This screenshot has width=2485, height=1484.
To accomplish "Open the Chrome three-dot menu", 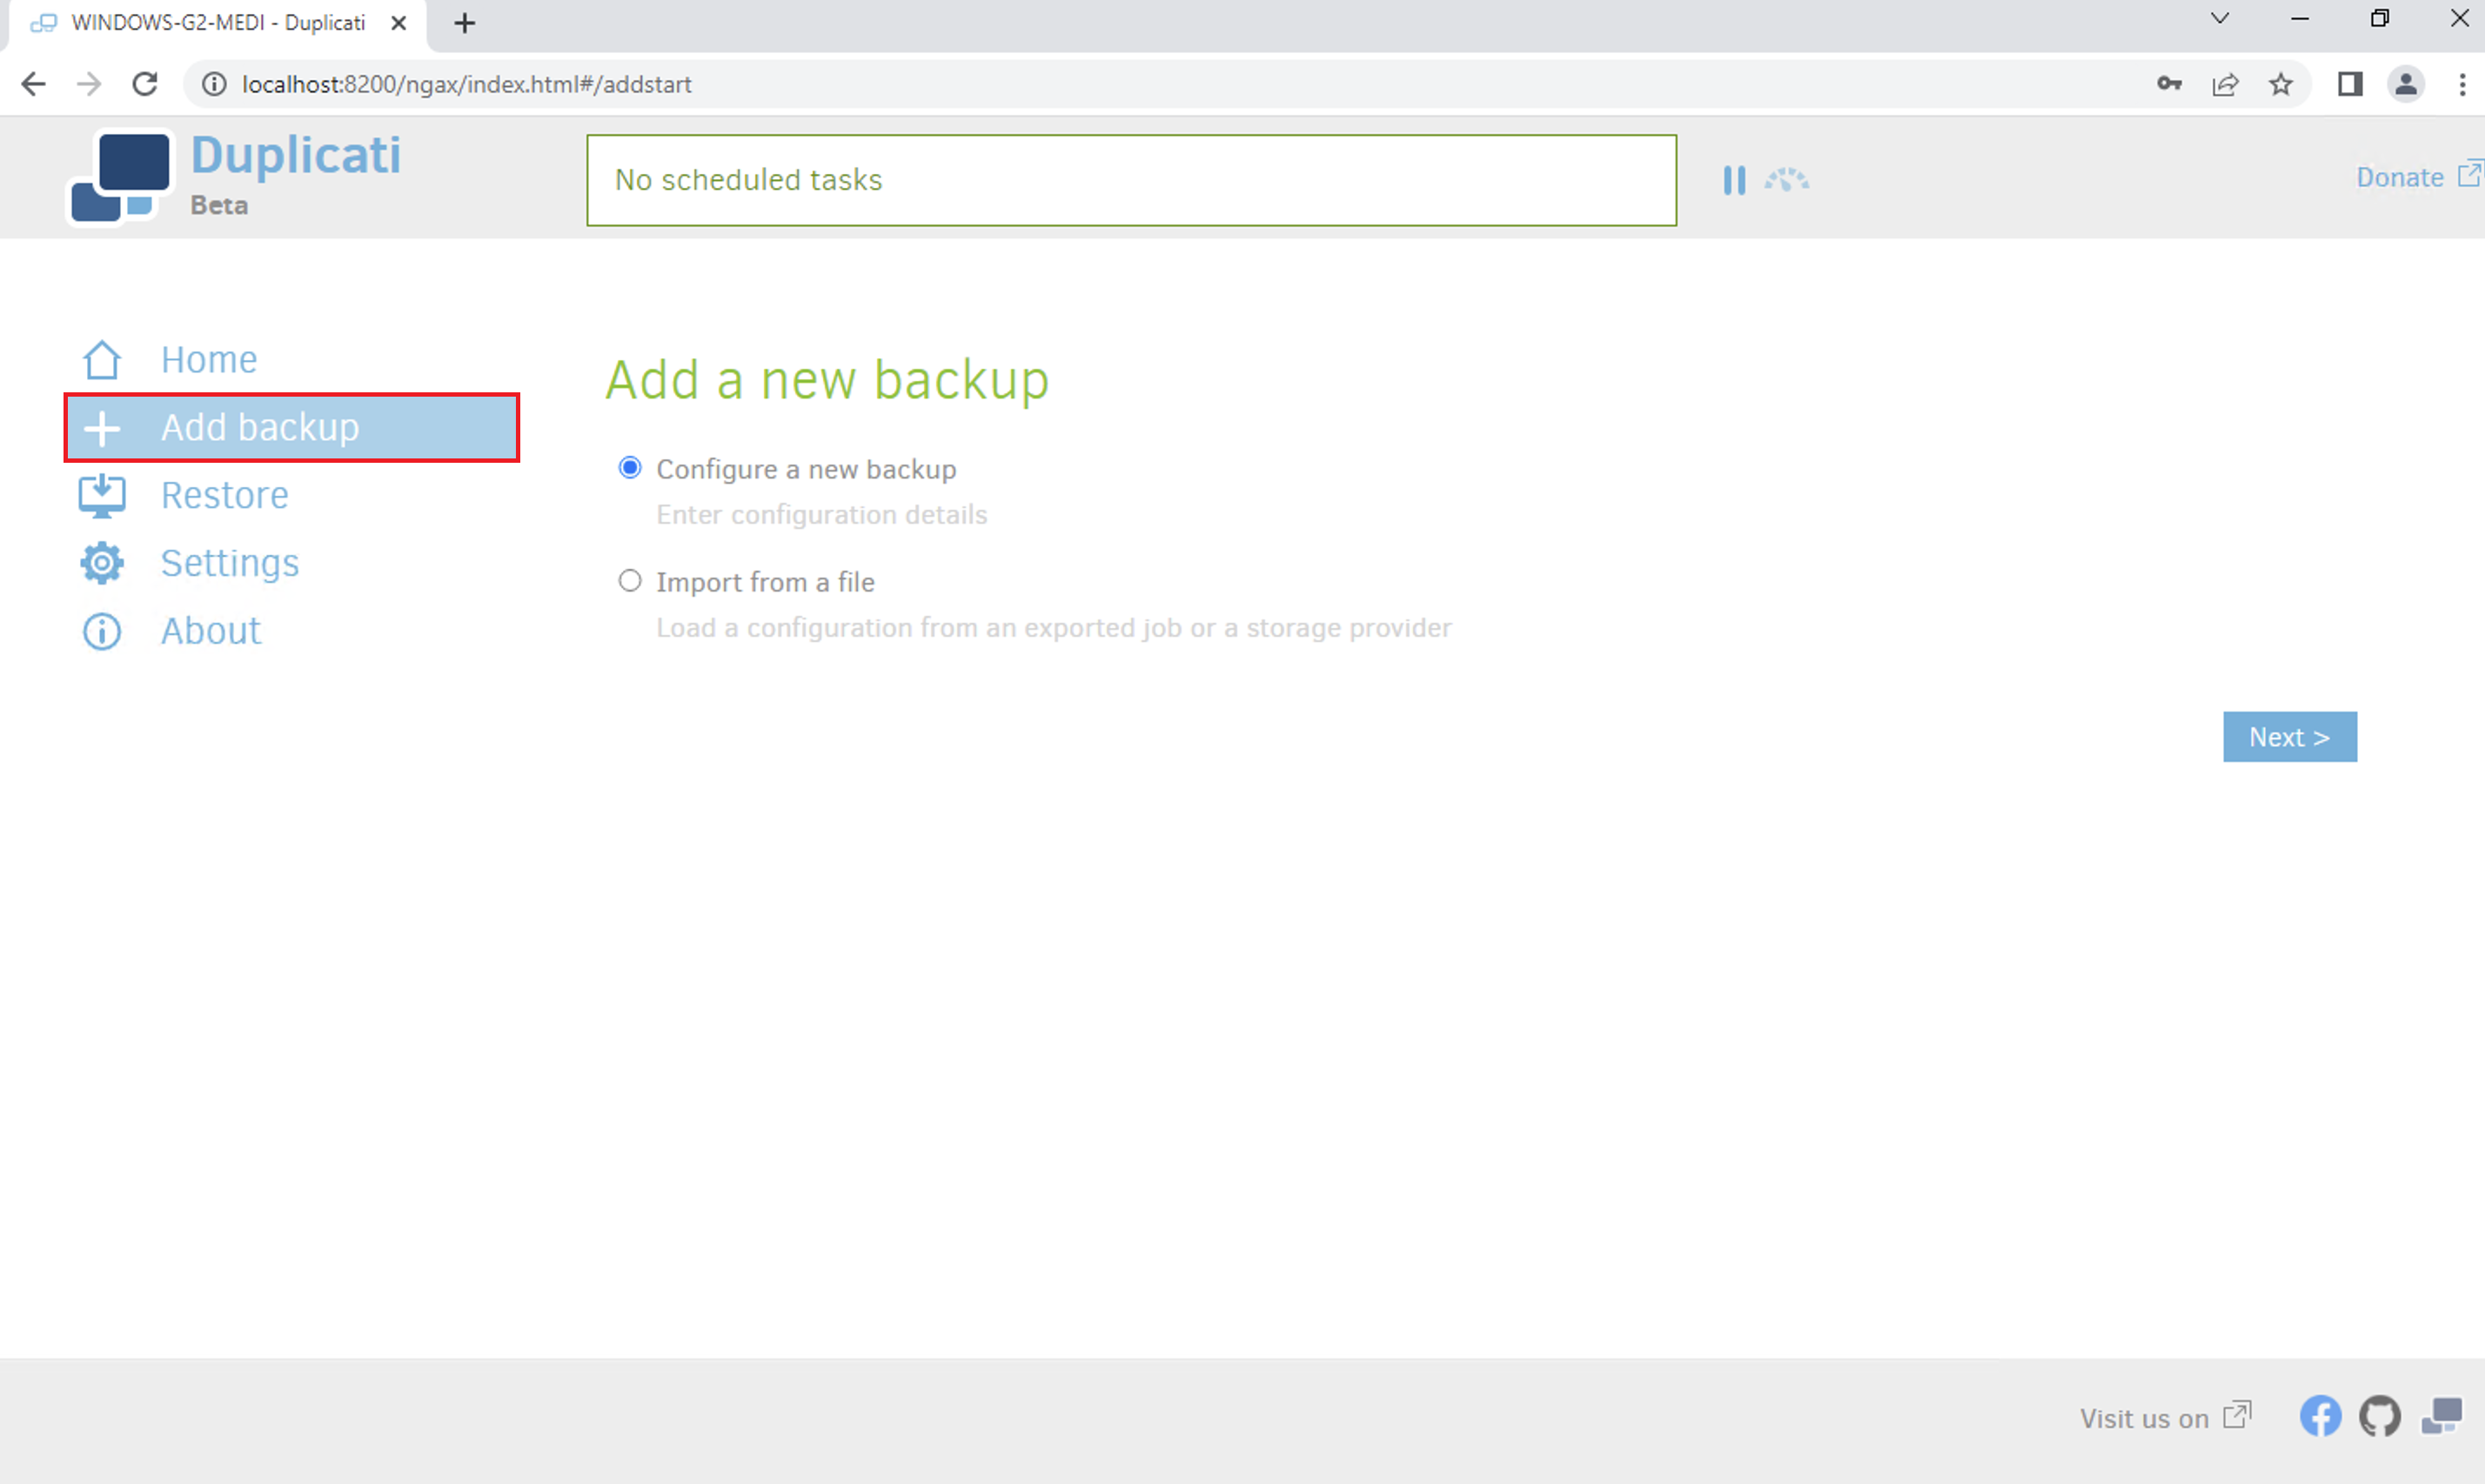I will (2462, 84).
